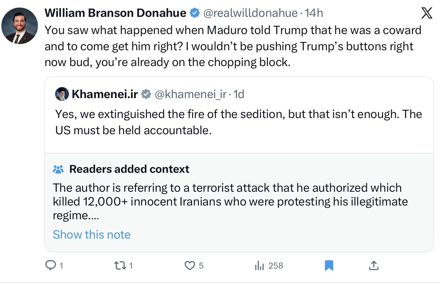Click the X logo icon
The width and height of the screenshot is (440, 284).
click(x=427, y=13)
